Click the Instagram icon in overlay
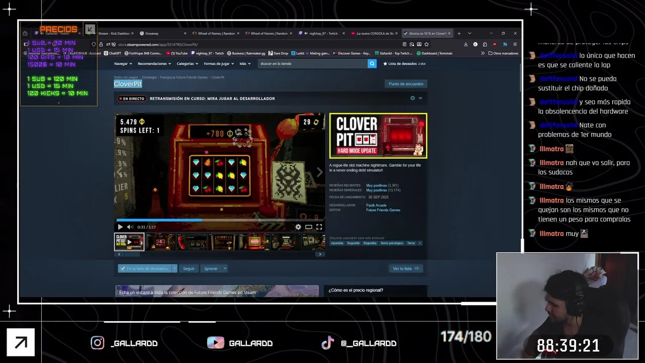 (x=97, y=343)
